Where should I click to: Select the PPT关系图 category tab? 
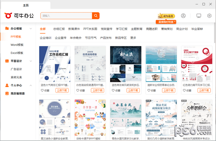click(x=90, y=29)
